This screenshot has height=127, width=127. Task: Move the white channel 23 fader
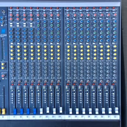coord(54,111)
